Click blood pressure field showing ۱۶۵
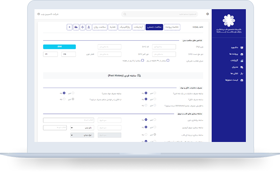280x173 pixels. tap(68, 54)
